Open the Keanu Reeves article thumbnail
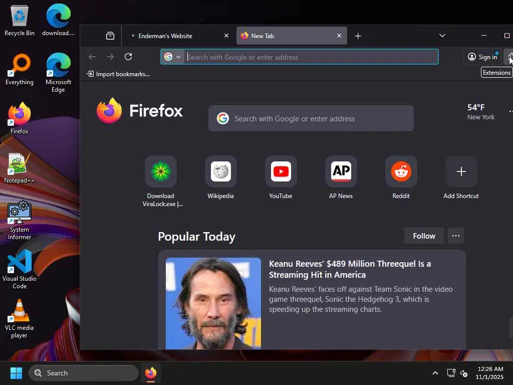Viewport: 513px width, 385px height. [213, 303]
